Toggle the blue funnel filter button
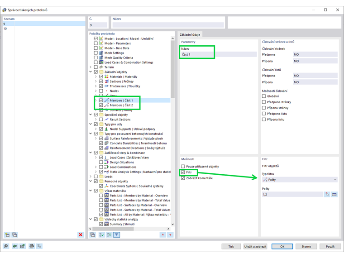The height and width of the screenshot is (258, 344). click(116, 235)
